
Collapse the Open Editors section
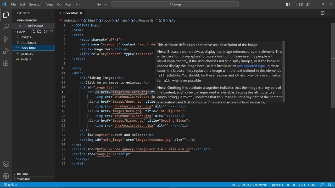click(27, 20)
